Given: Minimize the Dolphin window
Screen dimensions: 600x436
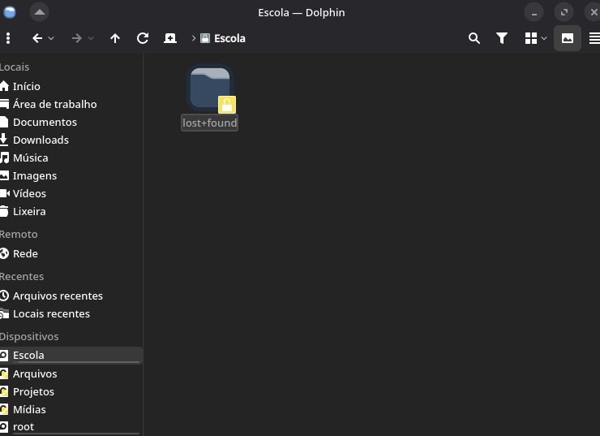Looking at the screenshot, I should [x=534, y=12].
